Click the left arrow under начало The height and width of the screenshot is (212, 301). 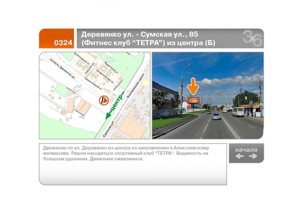click(239, 156)
